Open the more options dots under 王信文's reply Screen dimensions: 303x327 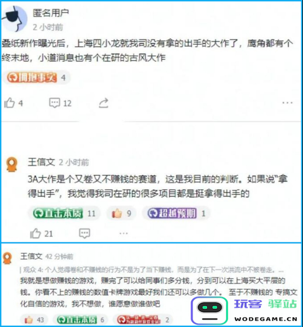pyautogui.click(x=124, y=233)
